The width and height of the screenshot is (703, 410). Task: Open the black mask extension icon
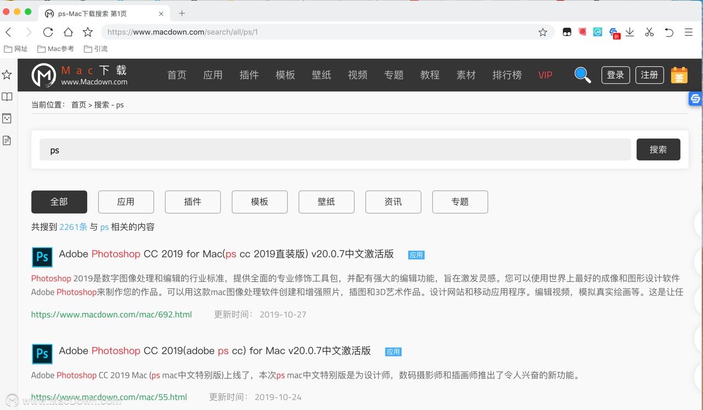click(567, 32)
